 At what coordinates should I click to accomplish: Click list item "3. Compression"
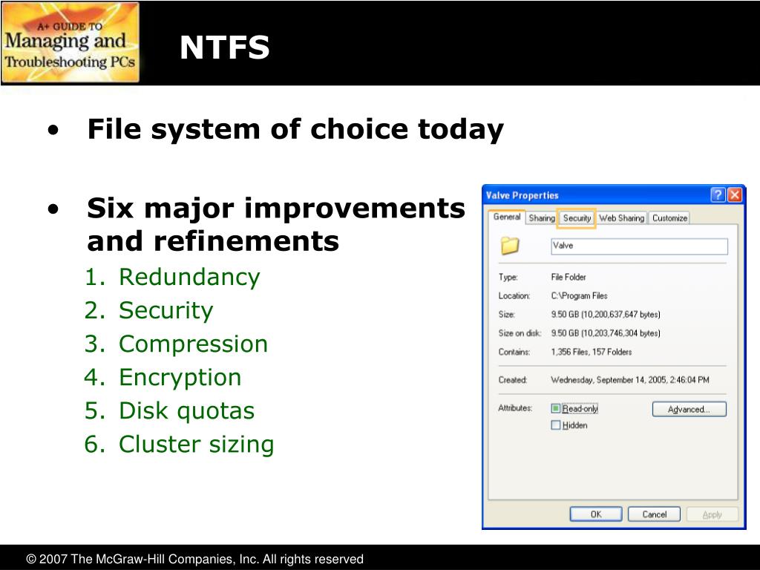176,344
